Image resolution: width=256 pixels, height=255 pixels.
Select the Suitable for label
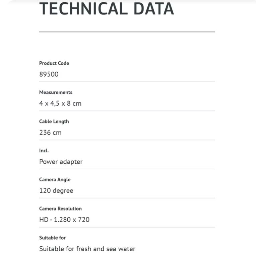(52, 238)
